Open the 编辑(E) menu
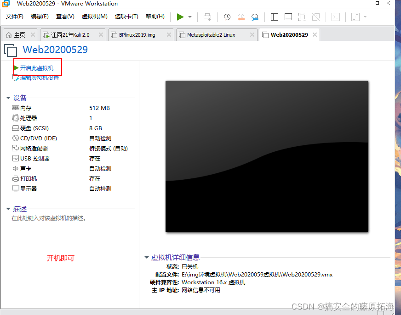Viewport: 401px width, 315px height. coord(40,17)
